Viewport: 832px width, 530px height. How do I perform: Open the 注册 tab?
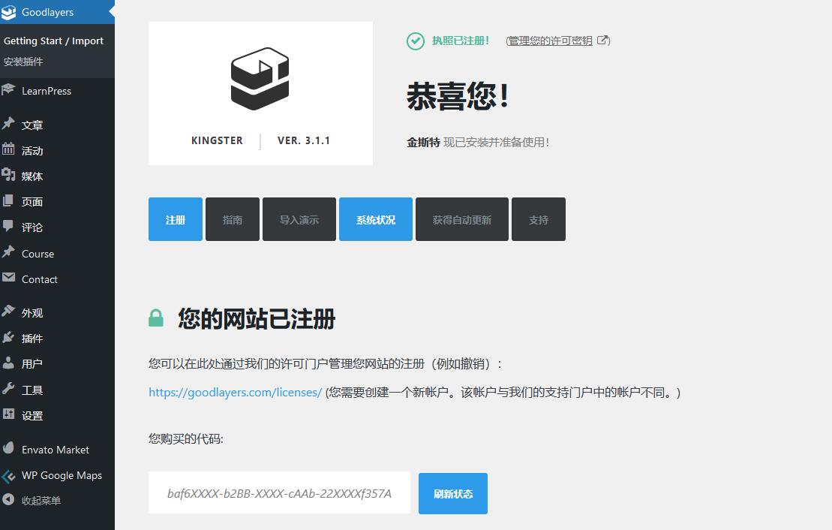point(176,219)
